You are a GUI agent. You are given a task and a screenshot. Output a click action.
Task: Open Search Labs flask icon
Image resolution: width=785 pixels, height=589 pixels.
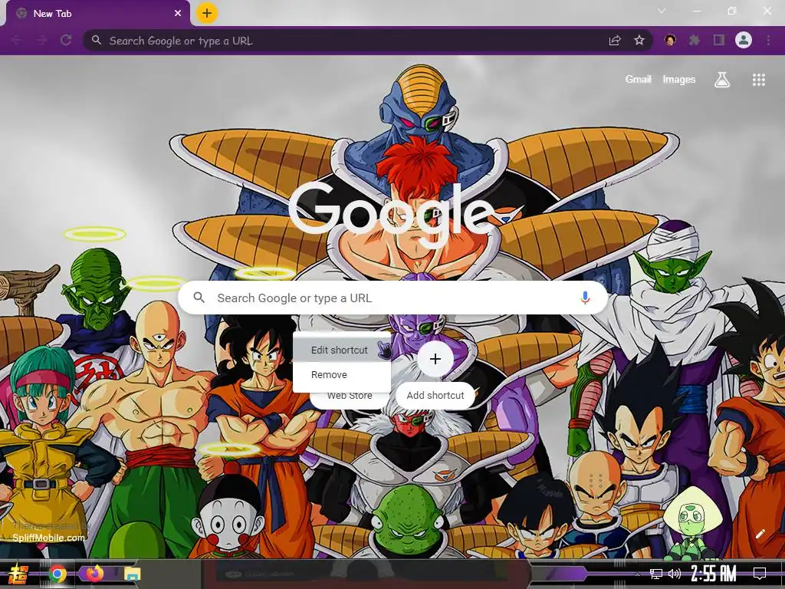pos(721,80)
